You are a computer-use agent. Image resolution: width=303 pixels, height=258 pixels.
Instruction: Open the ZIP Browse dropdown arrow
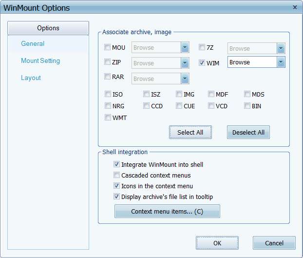tap(185, 63)
